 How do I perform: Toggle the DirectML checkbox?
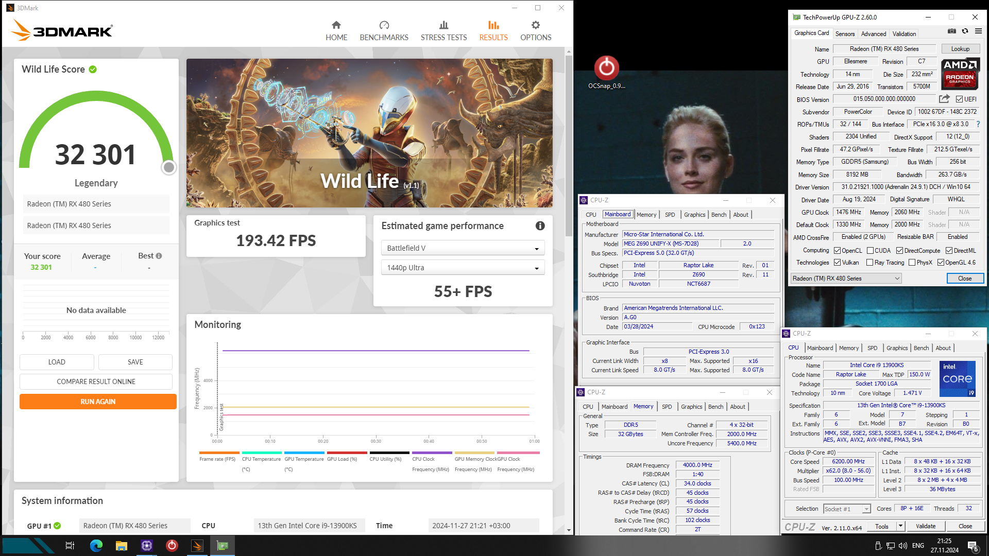(x=949, y=251)
